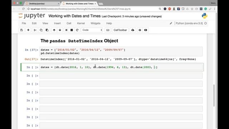Click the browser profile name button
The height and width of the screenshot is (129, 229).
coord(213,3)
